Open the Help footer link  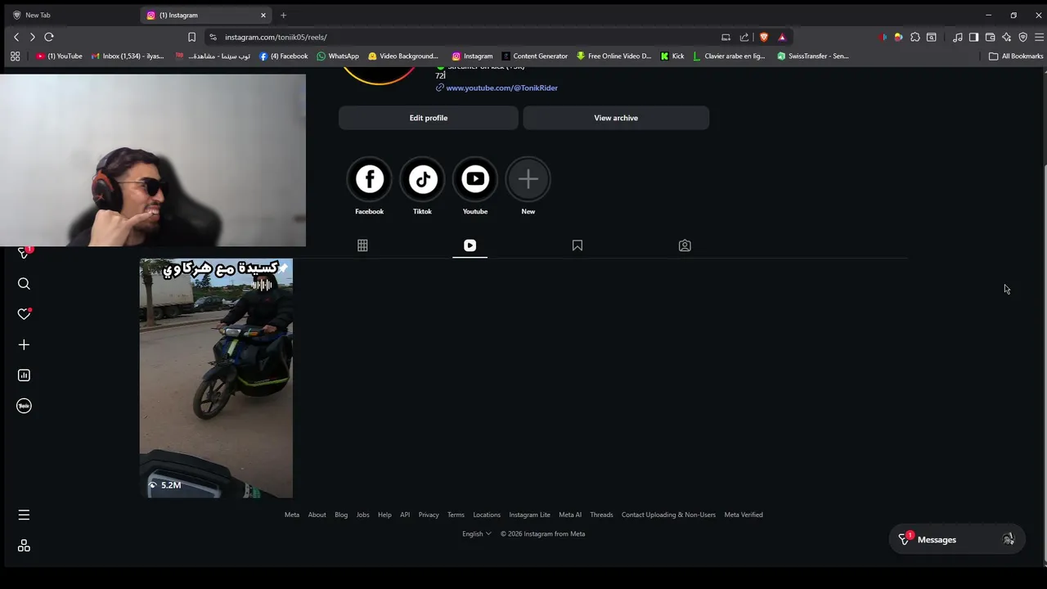pos(384,515)
